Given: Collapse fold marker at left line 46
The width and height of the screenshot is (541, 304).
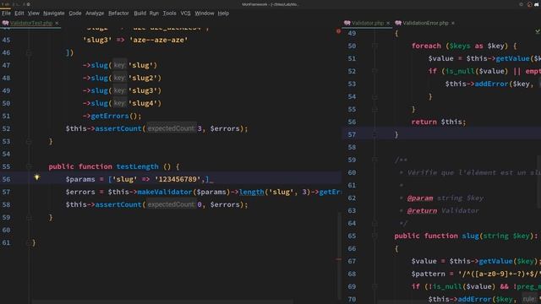Looking at the screenshot, I should click(29, 52).
